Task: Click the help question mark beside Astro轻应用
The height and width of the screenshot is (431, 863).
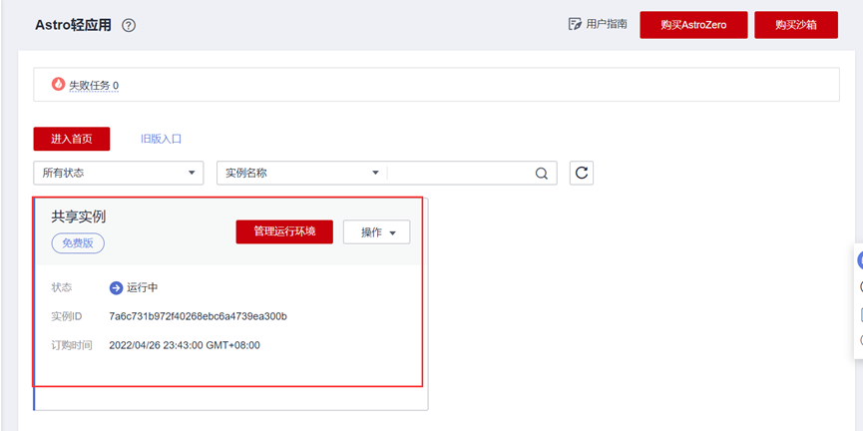Action: coord(129,25)
